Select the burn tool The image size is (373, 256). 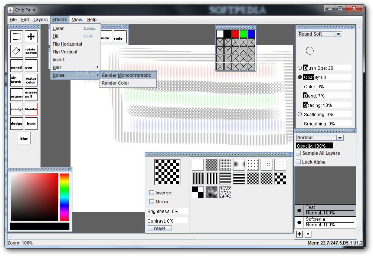tap(31, 124)
